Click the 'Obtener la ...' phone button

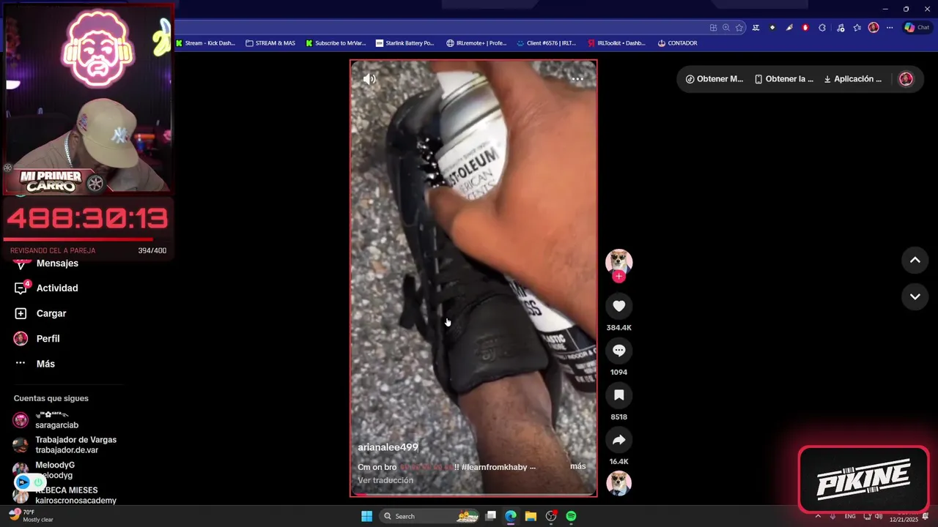pyautogui.click(x=784, y=79)
